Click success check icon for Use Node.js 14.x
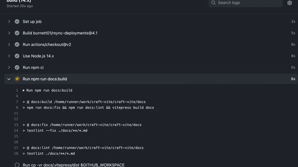Screen dimensions: 298x167 click(x=17, y=56)
